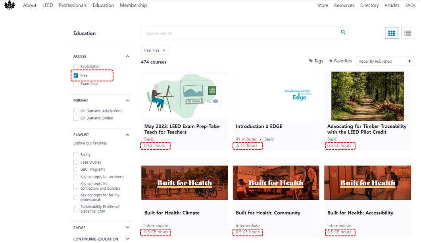
Task: Click the Built for Health Climate image
Action: tap(185, 183)
